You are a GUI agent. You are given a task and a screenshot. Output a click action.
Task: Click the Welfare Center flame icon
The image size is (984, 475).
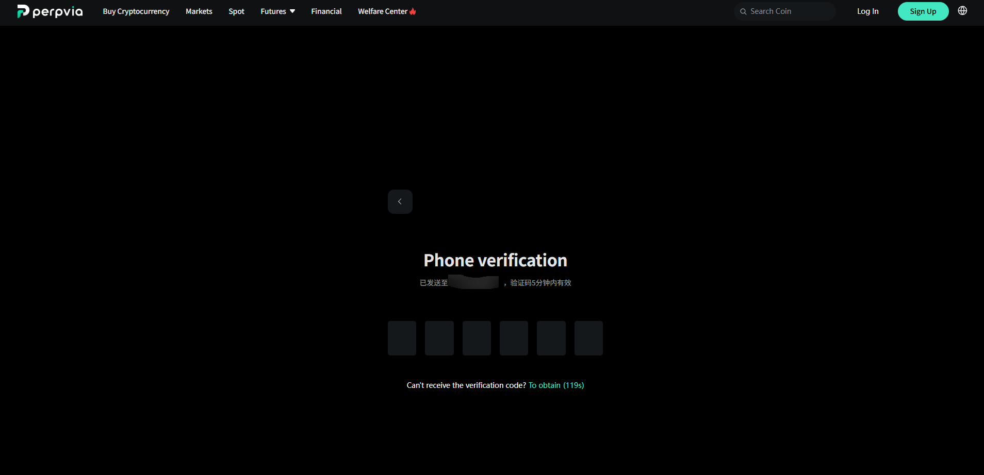click(413, 11)
